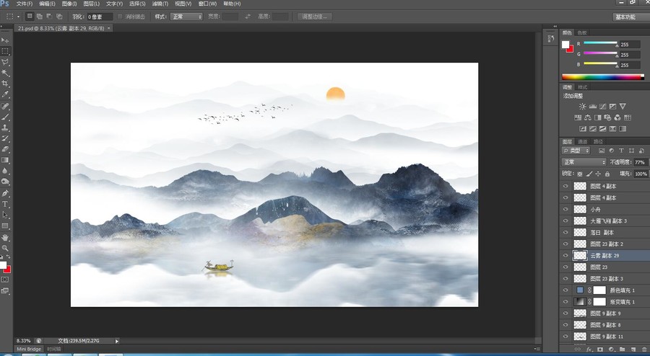This screenshot has height=356, width=650.
Task: Select the Rectangular Marquee tool in toolbox
Action: click(x=5, y=51)
